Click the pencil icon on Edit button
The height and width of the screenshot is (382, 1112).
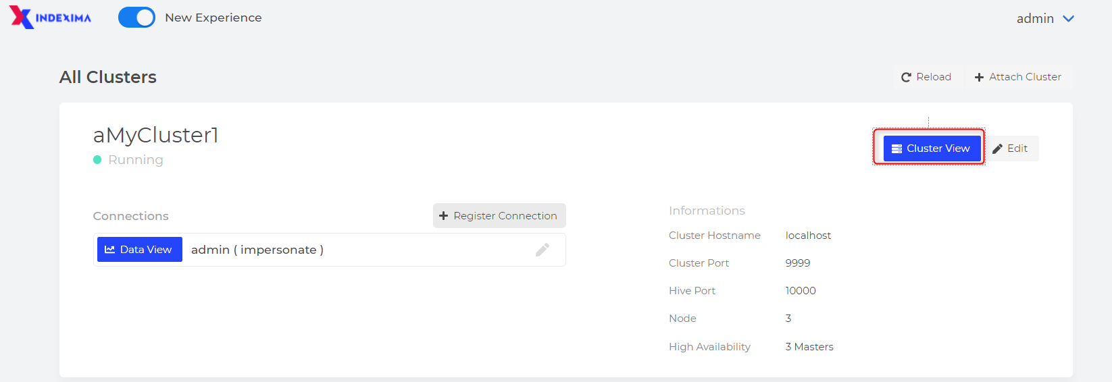(998, 149)
